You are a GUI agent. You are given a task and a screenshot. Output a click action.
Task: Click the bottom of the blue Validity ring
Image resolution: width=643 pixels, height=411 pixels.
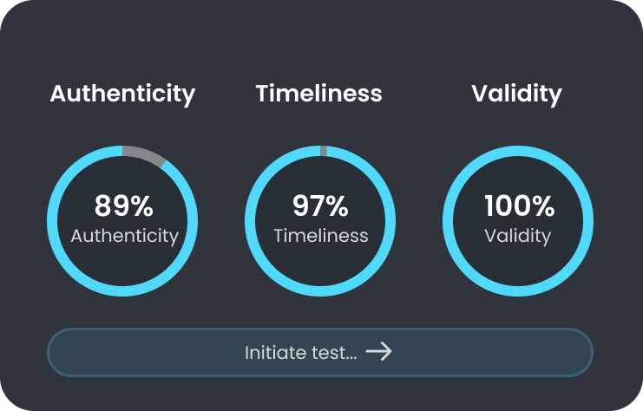point(518,290)
